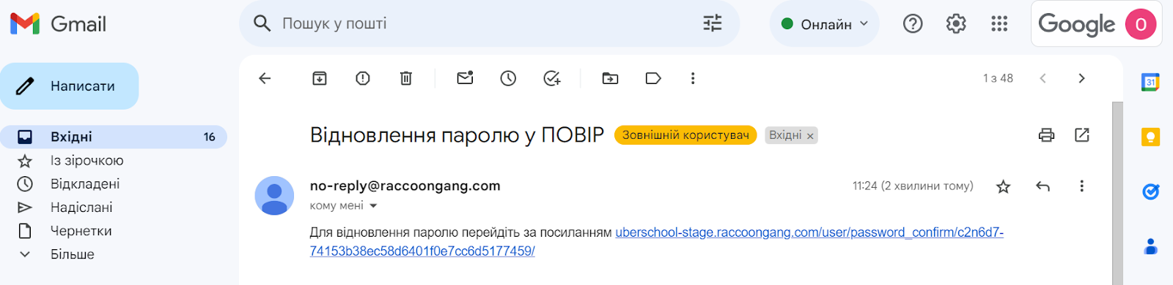Focus the Пошук у пошті search field
The image size is (1173, 285).
click(484, 23)
